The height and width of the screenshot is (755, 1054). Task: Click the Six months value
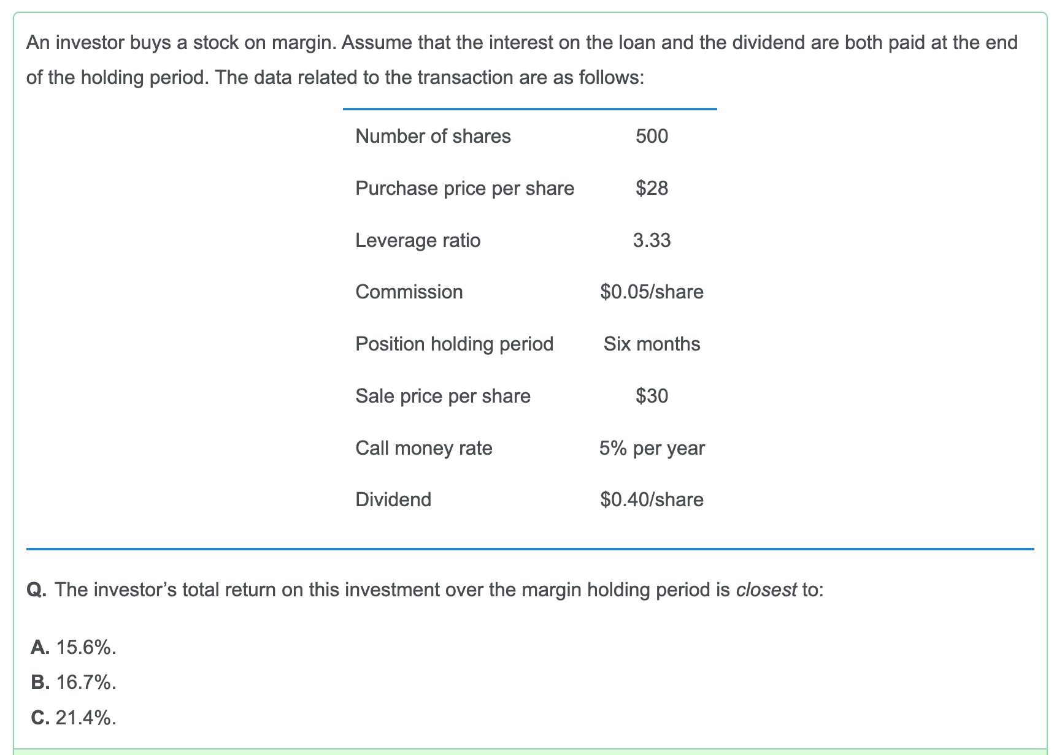(x=652, y=343)
